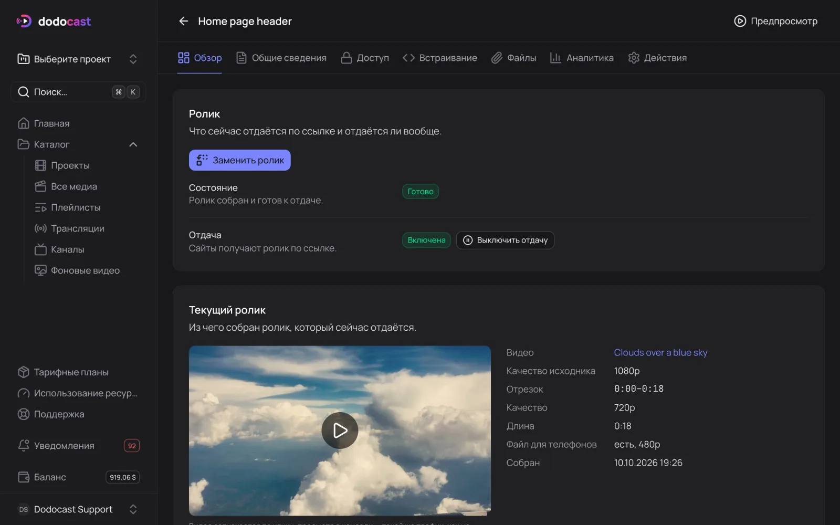Click the Все медиа clapperboard icon

tap(40, 186)
